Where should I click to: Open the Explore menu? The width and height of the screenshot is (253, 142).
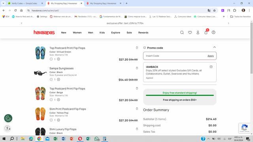coord(115,32)
